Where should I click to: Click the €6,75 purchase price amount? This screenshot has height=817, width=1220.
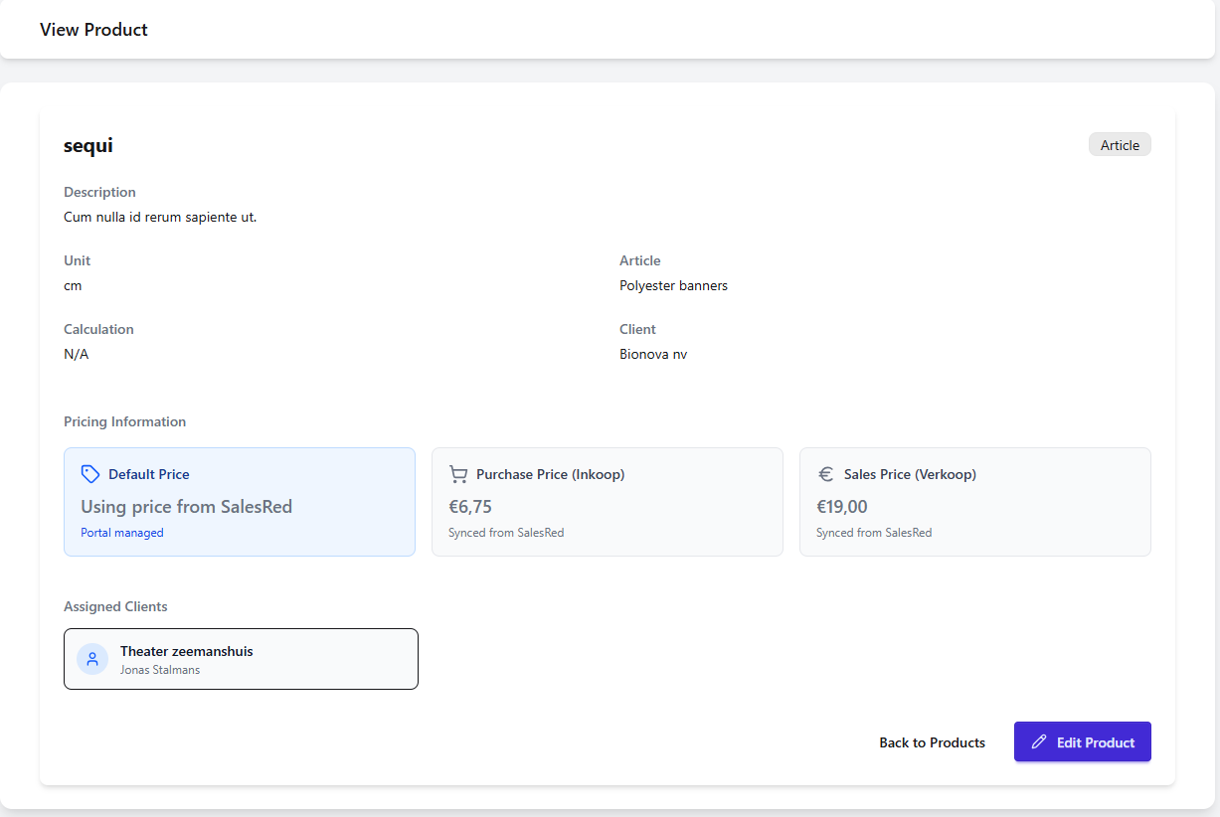[x=470, y=507]
